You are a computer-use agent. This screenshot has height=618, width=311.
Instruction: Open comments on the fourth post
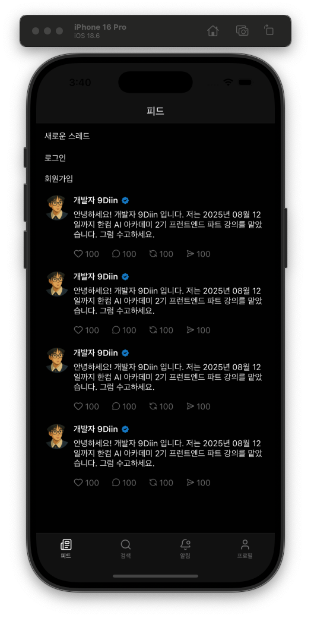[x=116, y=483]
